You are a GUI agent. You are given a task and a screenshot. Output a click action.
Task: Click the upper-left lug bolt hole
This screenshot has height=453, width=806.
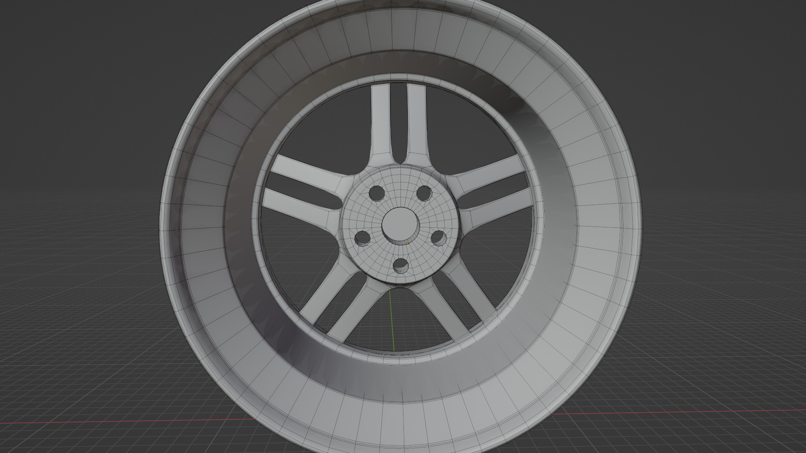[x=377, y=194]
